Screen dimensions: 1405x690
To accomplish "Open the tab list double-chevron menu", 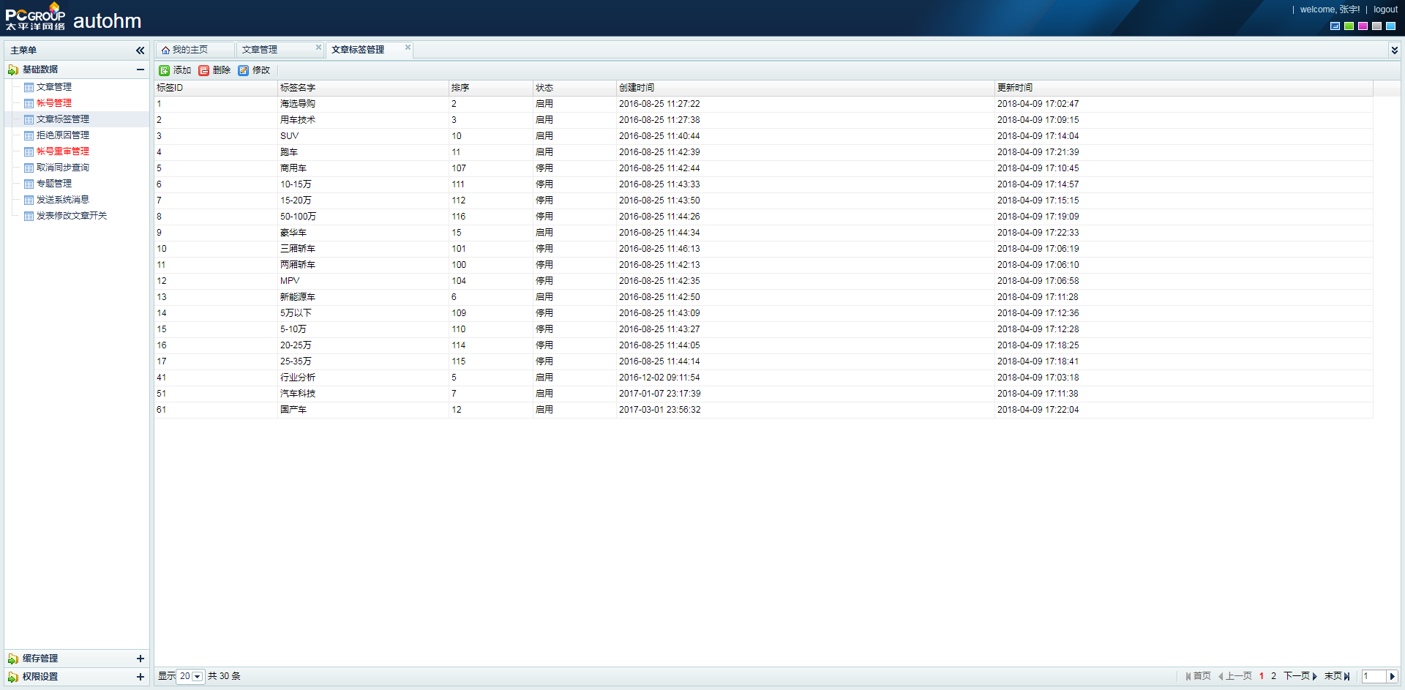I will (1394, 50).
